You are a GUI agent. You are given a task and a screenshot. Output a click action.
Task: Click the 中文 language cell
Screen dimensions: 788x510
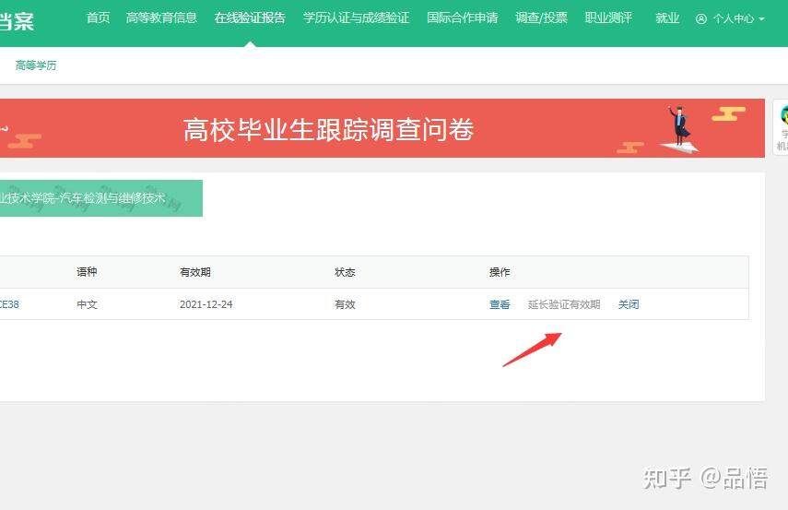point(87,304)
